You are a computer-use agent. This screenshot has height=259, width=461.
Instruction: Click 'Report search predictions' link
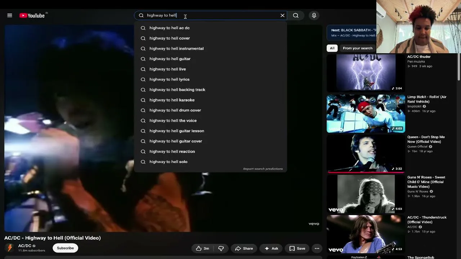[263, 169]
